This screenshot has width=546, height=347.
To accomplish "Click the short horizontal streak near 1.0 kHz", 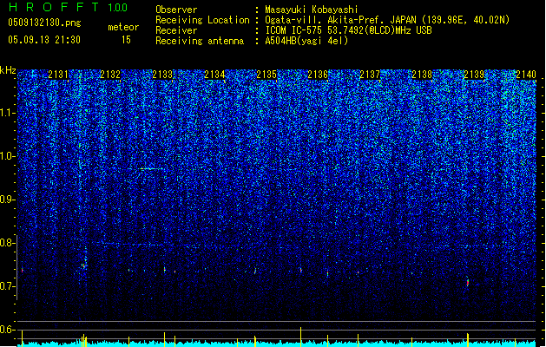I will pyautogui.click(x=151, y=169).
